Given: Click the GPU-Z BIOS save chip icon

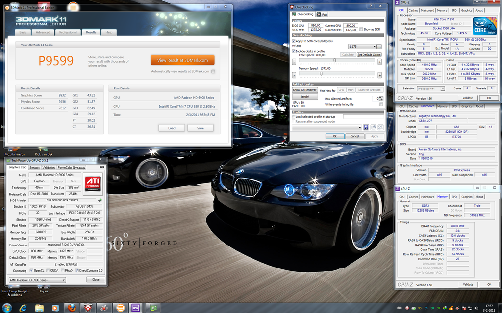Looking at the screenshot, I should (x=100, y=200).
